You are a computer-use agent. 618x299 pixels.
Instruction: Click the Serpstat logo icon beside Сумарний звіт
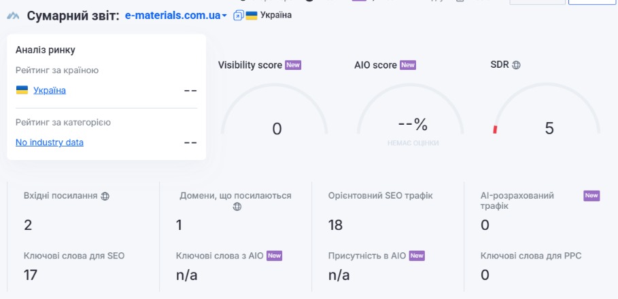pos(13,16)
